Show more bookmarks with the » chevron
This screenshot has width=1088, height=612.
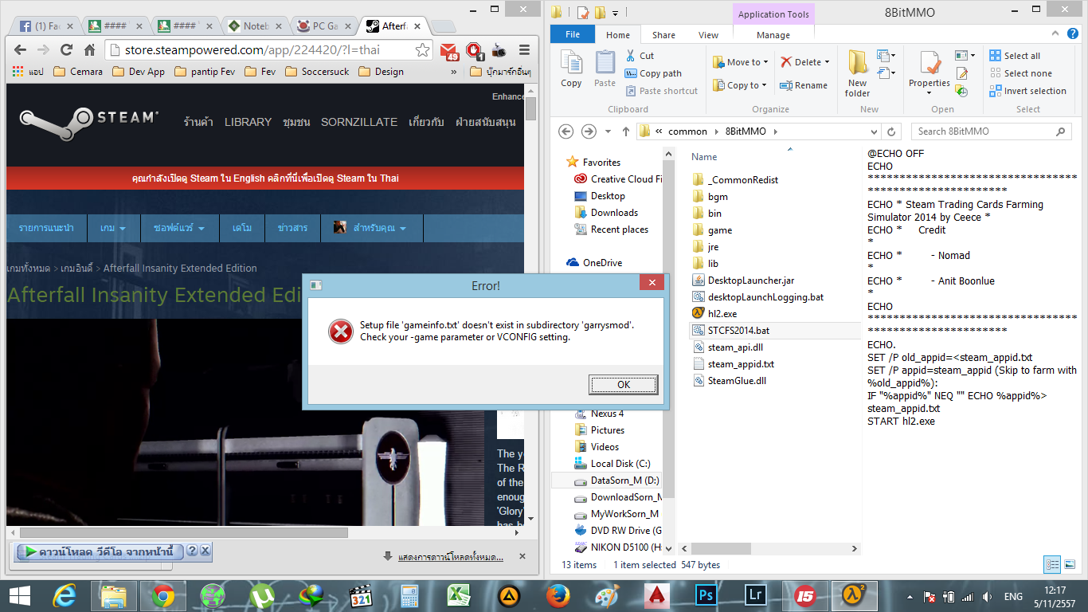tap(454, 72)
